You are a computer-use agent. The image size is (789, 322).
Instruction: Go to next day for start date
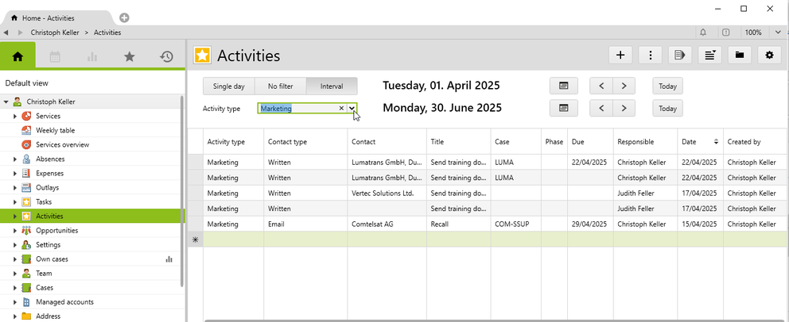click(624, 86)
